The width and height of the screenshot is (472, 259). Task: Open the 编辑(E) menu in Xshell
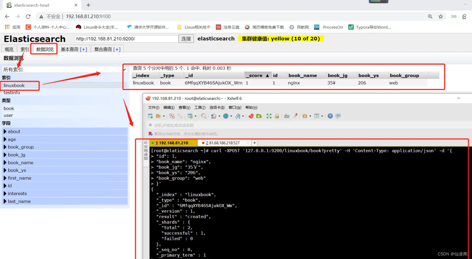(169, 107)
